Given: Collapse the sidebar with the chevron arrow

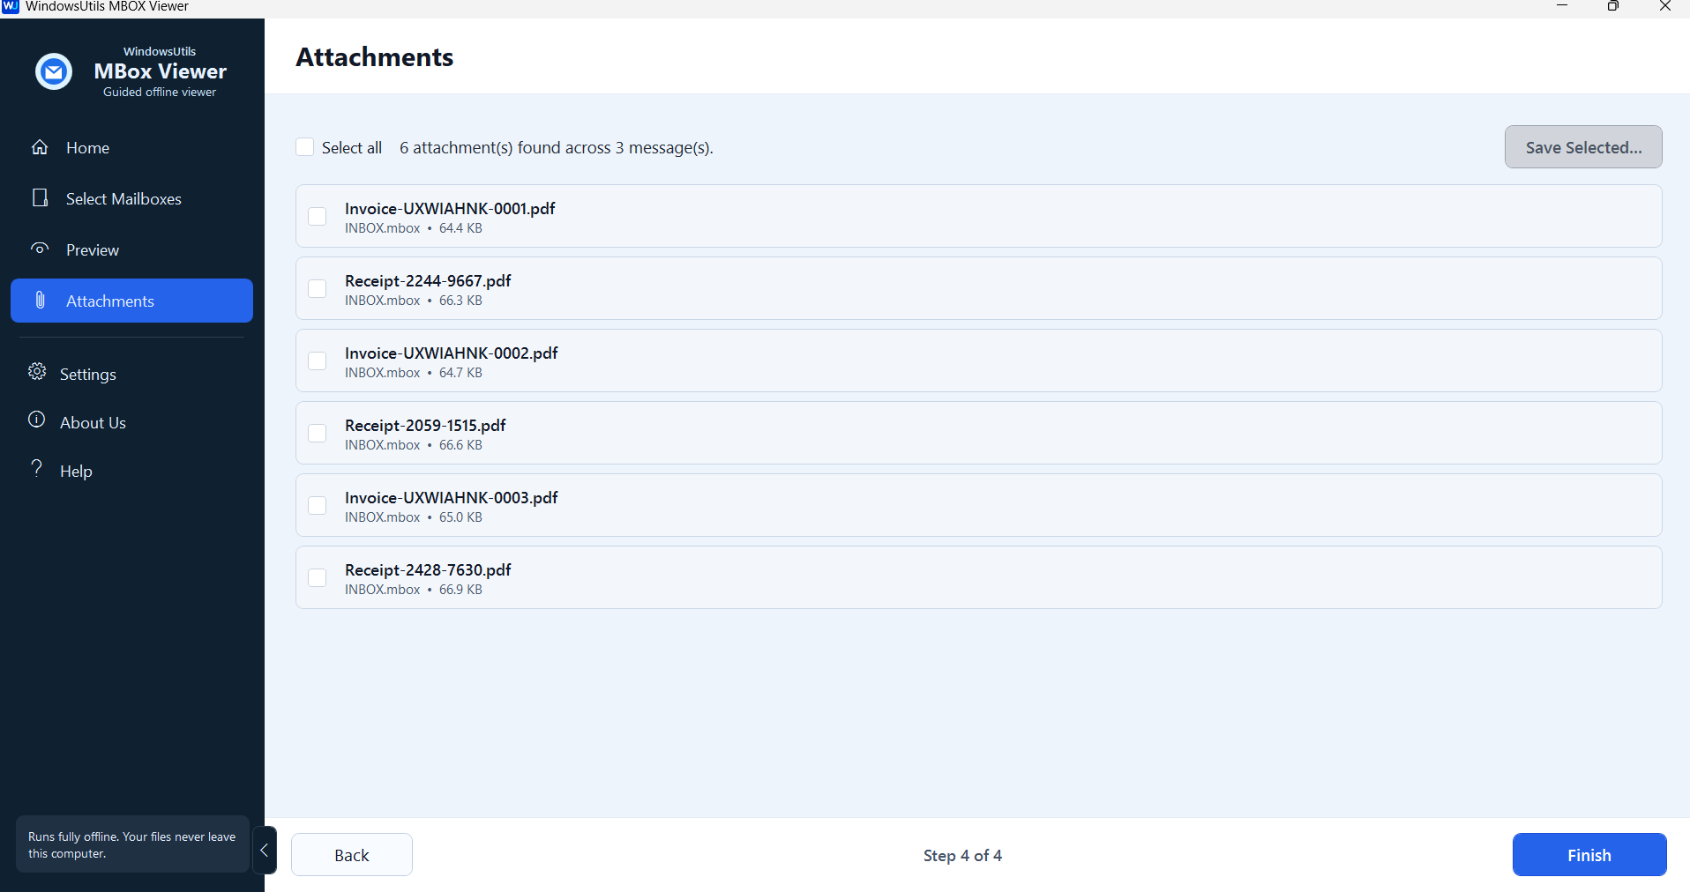Looking at the screenshot, I should pos(264,851).
